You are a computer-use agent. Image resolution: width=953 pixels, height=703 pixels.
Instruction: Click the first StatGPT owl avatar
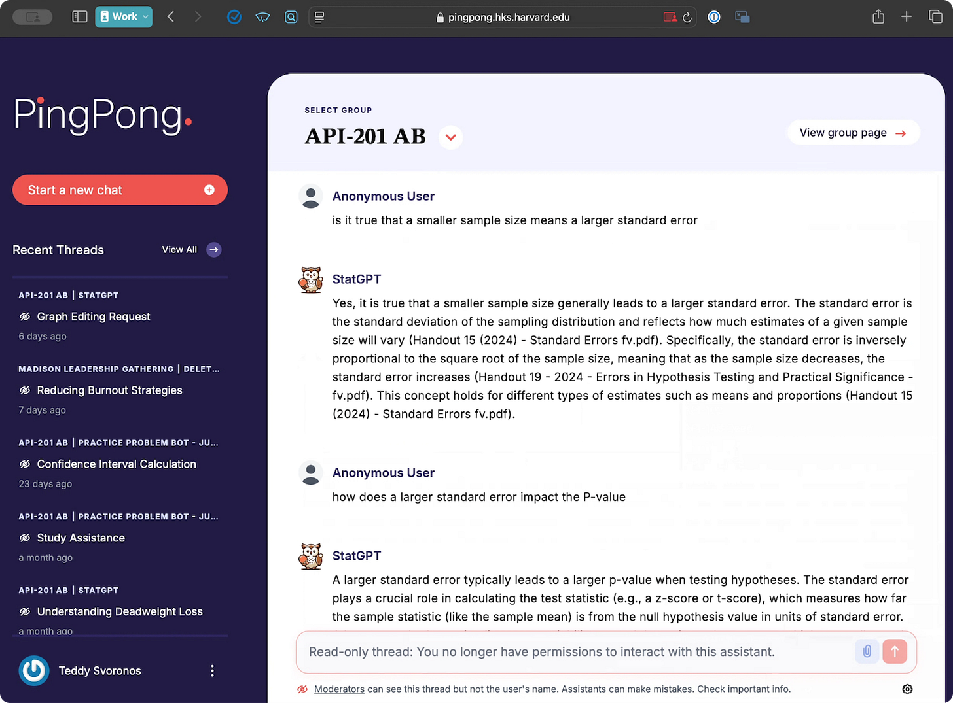(311, 280)
